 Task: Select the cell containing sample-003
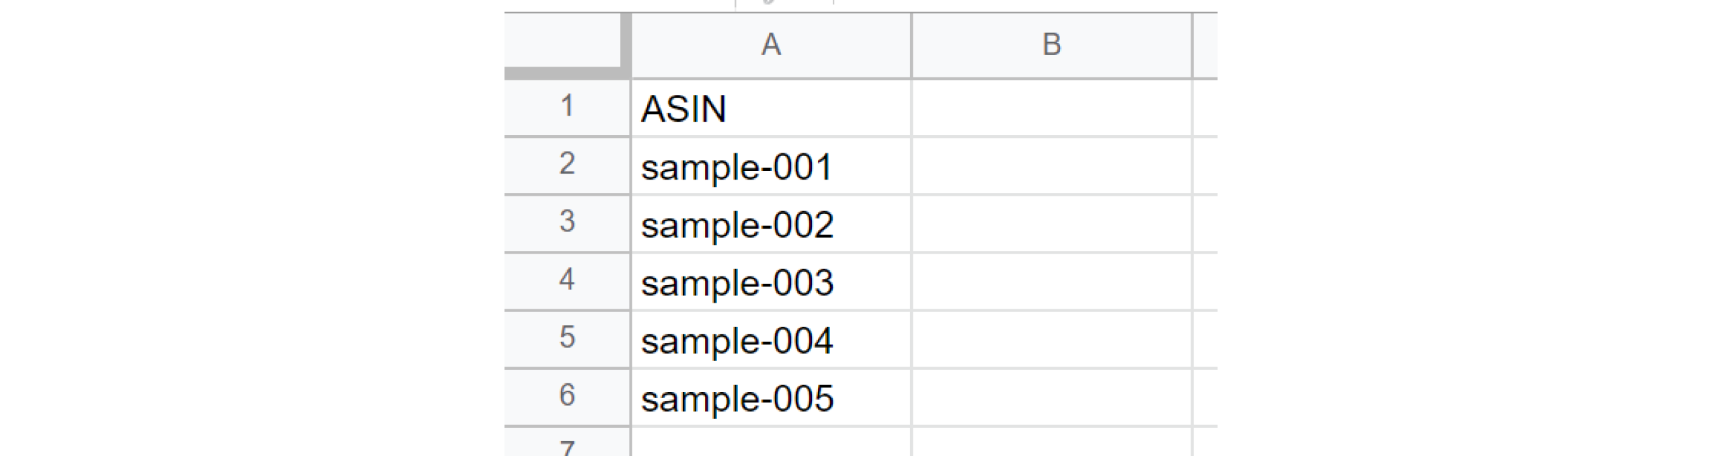tap(771, 282)
